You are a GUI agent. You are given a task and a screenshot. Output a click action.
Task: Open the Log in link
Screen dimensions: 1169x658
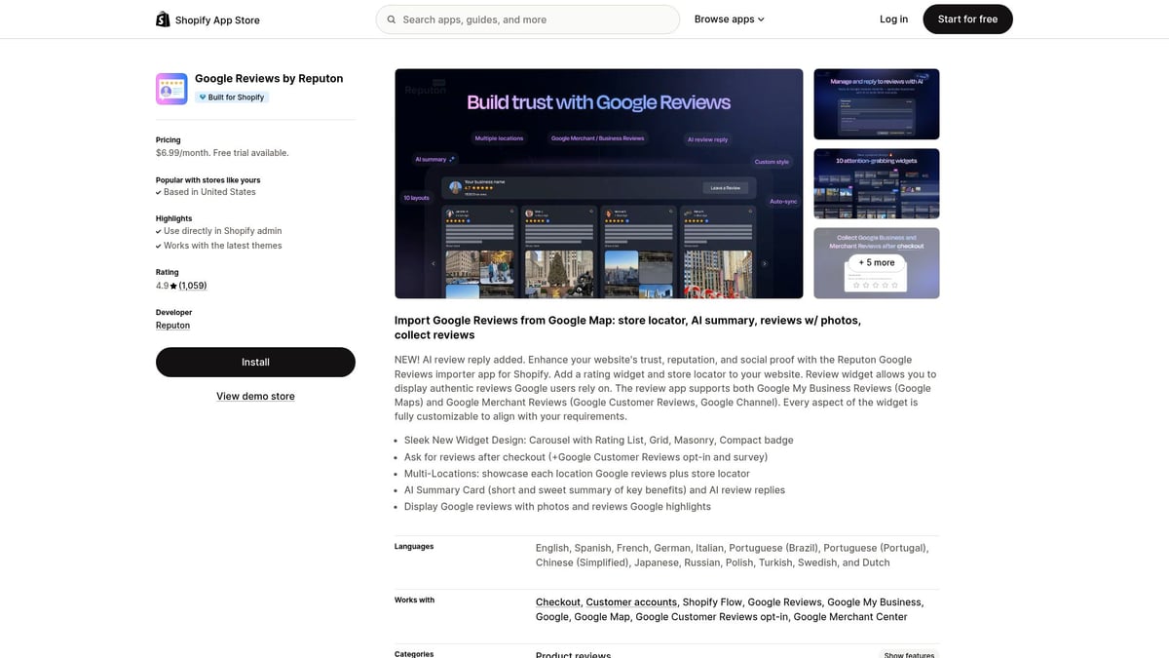(x=893, y=19)
